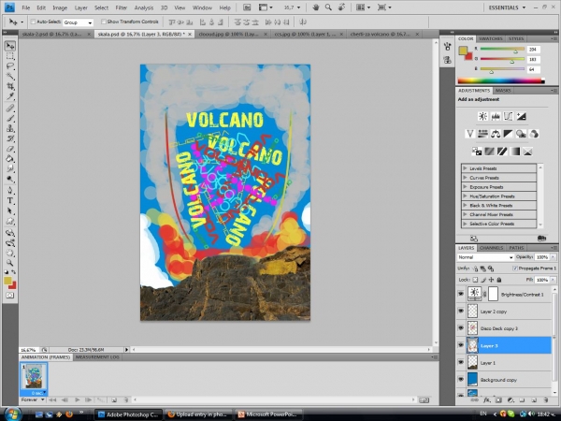Switch to the Measurement Log tab

point(97,357)
